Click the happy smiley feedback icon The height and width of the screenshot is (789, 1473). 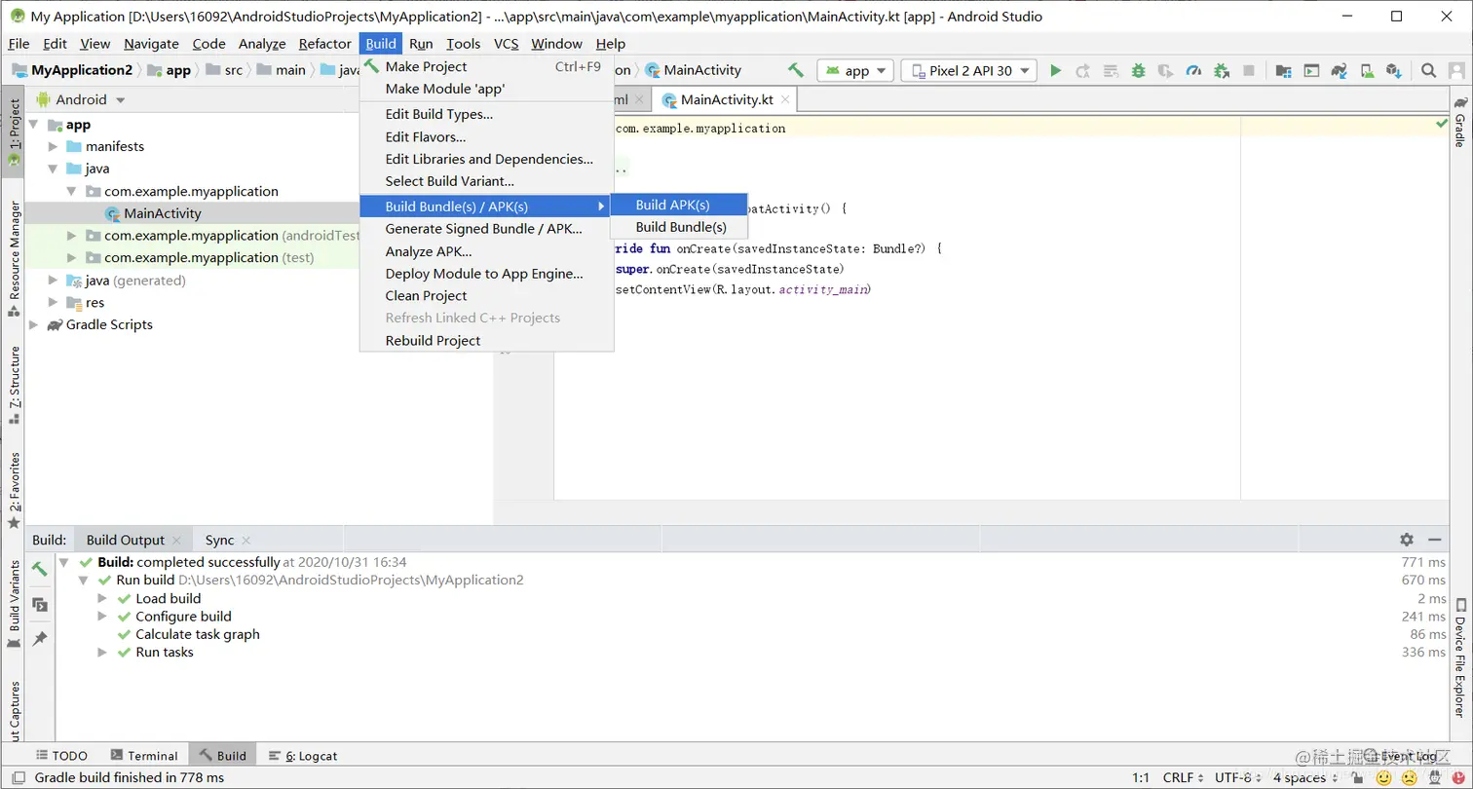1383,777
